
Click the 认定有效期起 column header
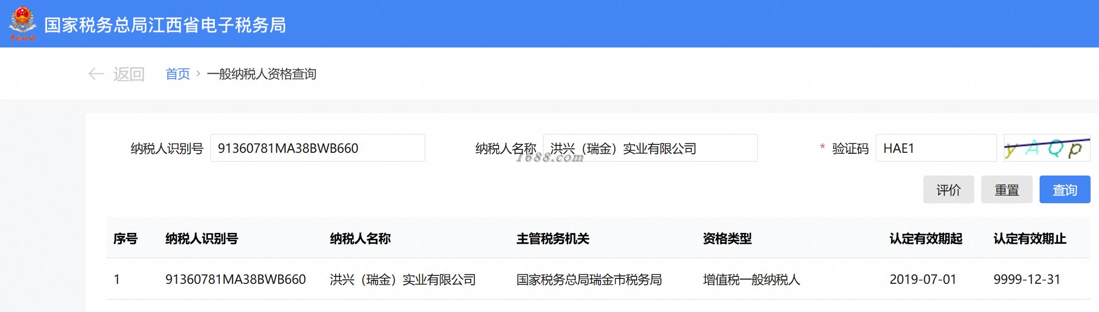pos(926,239)
